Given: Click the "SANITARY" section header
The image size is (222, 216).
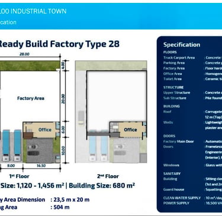Looking at the screenshot, I should point(172,174).
